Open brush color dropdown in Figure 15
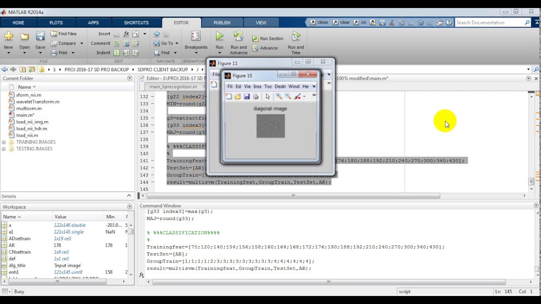 pos(304,97)
